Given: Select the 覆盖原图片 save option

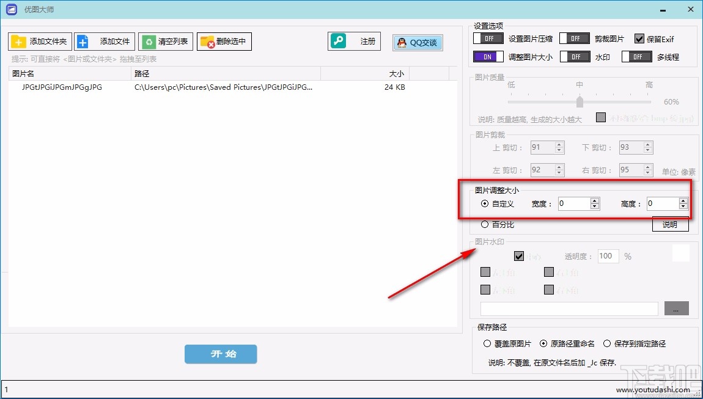Looking at the screenshot, I should tap(487, 344).
